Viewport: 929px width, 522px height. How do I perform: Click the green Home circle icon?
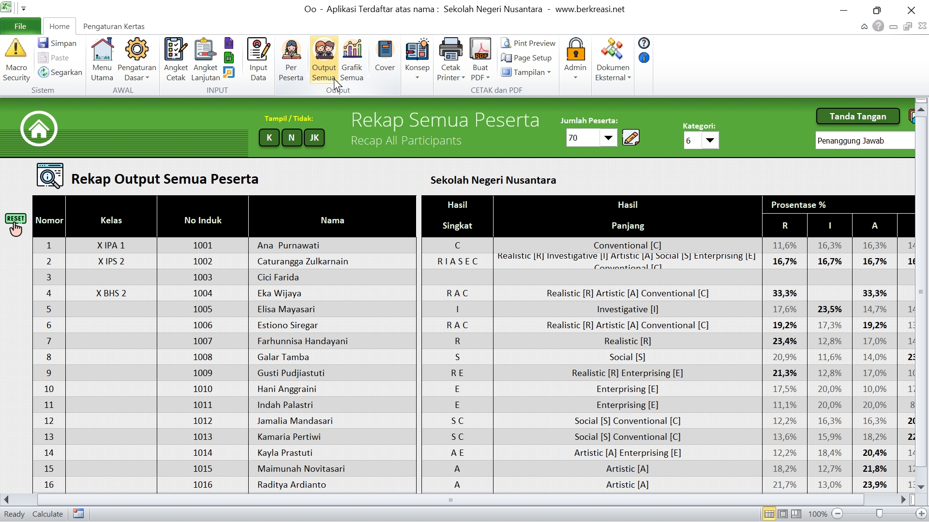click(x=39, y=129)
